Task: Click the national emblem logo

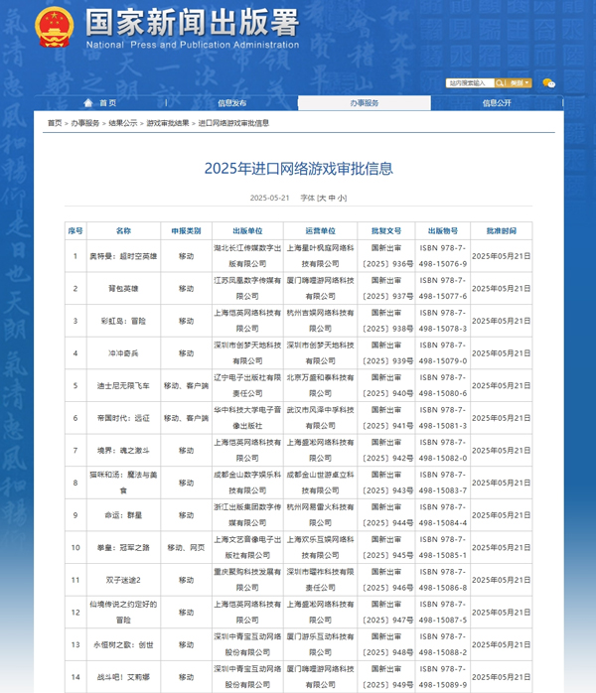Action: pos(54,28)
